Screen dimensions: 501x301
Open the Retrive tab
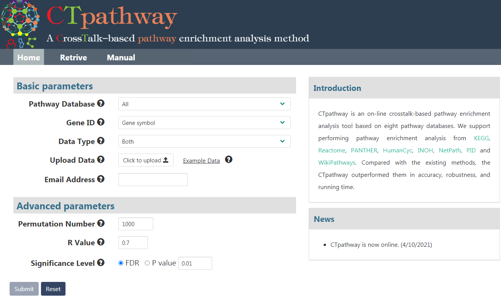[x=74, y=57]
